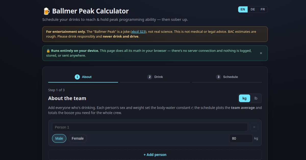Open the About step tab

coord(83,77)
